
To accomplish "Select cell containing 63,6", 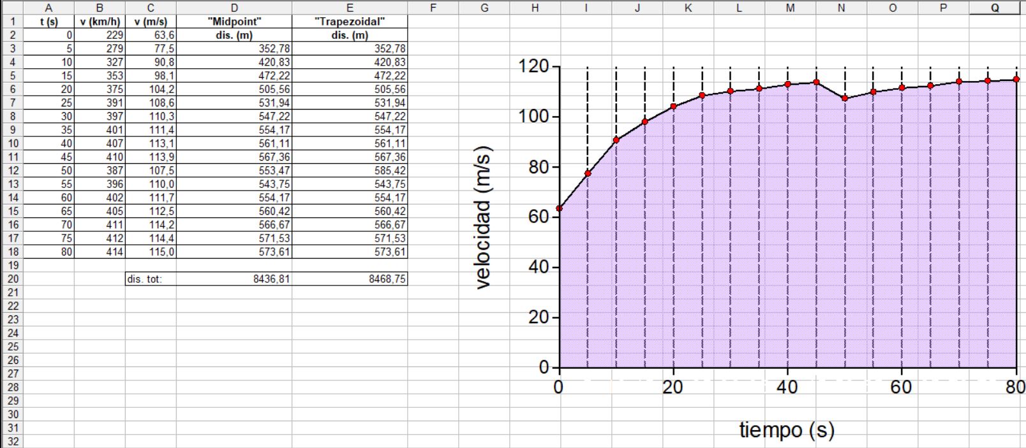I will [151, 35].
